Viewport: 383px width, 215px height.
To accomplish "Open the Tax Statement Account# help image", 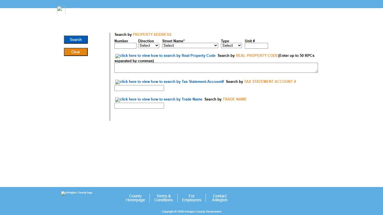I will point(170,82).
